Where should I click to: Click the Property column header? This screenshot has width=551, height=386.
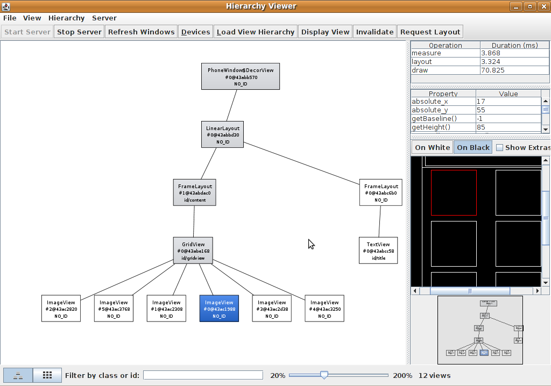point(443,94)
